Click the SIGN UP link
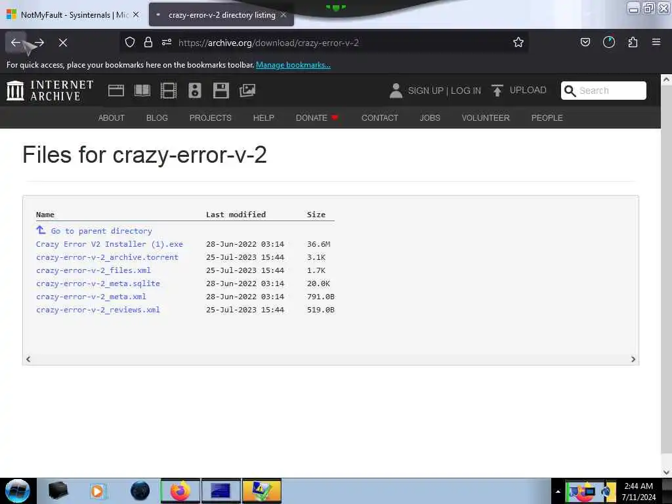 425,91
